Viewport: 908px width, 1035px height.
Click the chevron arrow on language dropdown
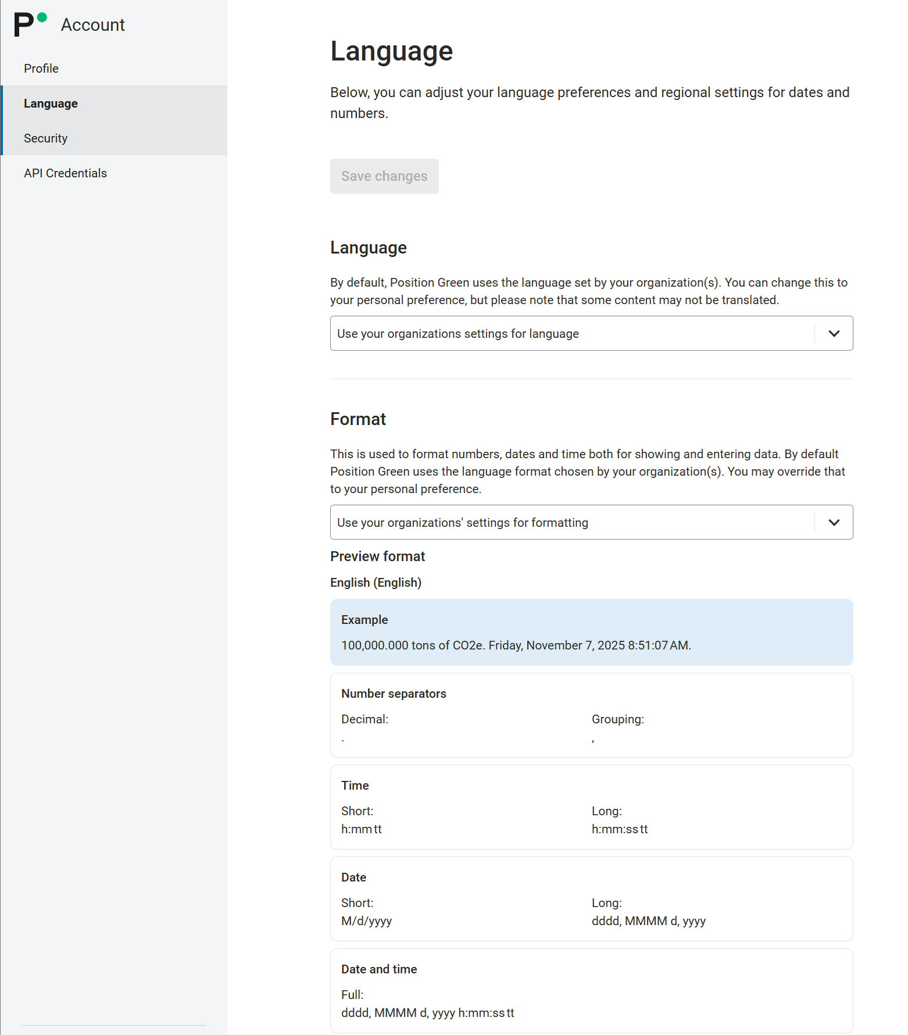tap(834, 334)
